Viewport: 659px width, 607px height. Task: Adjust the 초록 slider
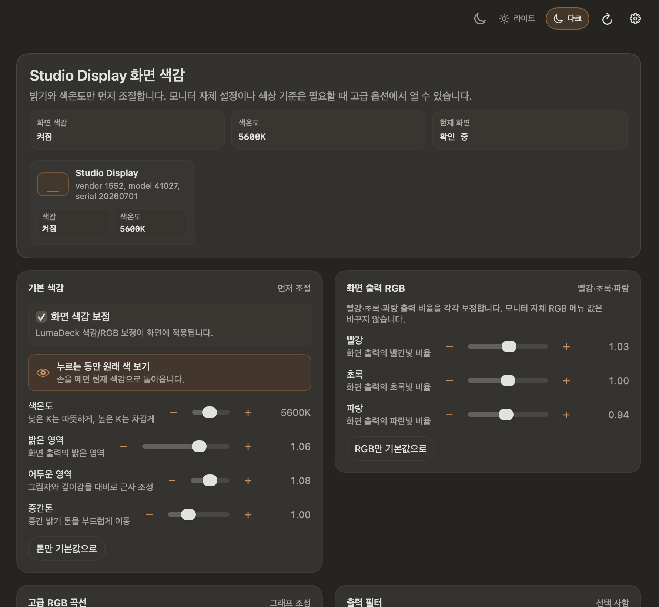coord(508,380)
